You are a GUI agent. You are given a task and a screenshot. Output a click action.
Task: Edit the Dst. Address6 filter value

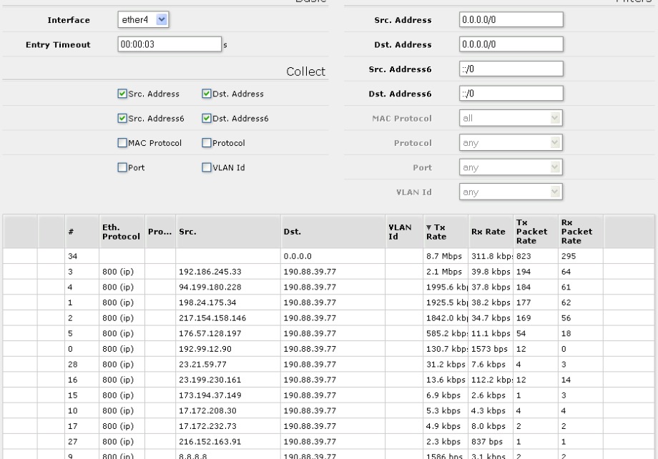point(511,93)
